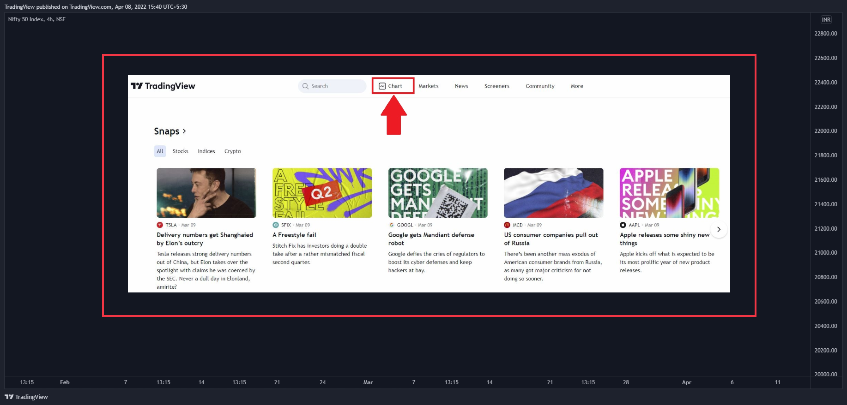Click the AAPL ticker label
Viewport: 847px width, 405px height.
[635, 225]
